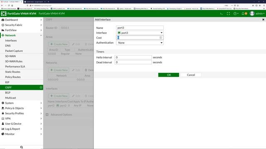Expand the Policy & Objects chevron
266x149 pixels.
[x=41, y=108]
